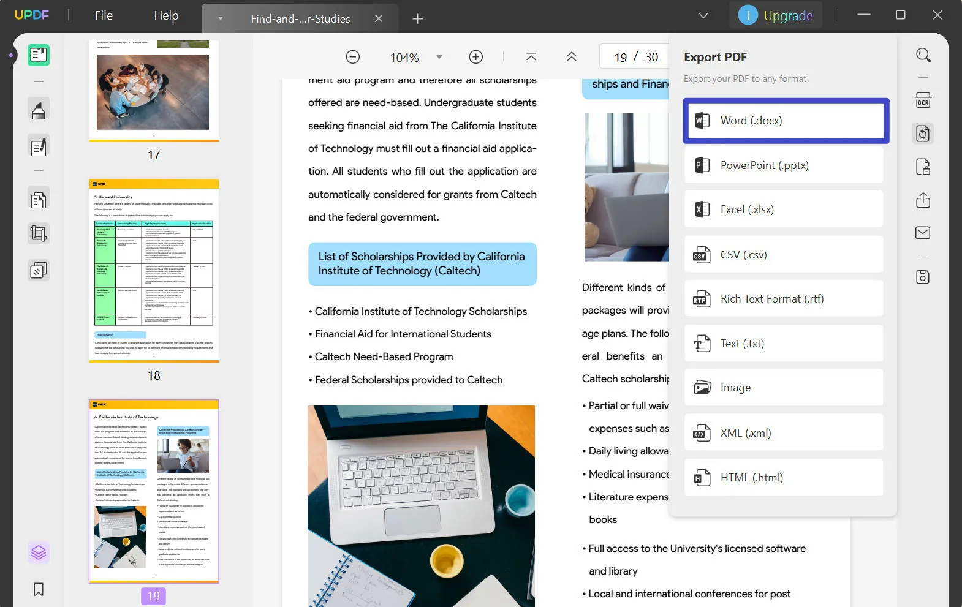This screenshot has width=962, height=607.
Task: Click 'Caltech Need-Based Program' bullet text
Action: click(384, 356)
